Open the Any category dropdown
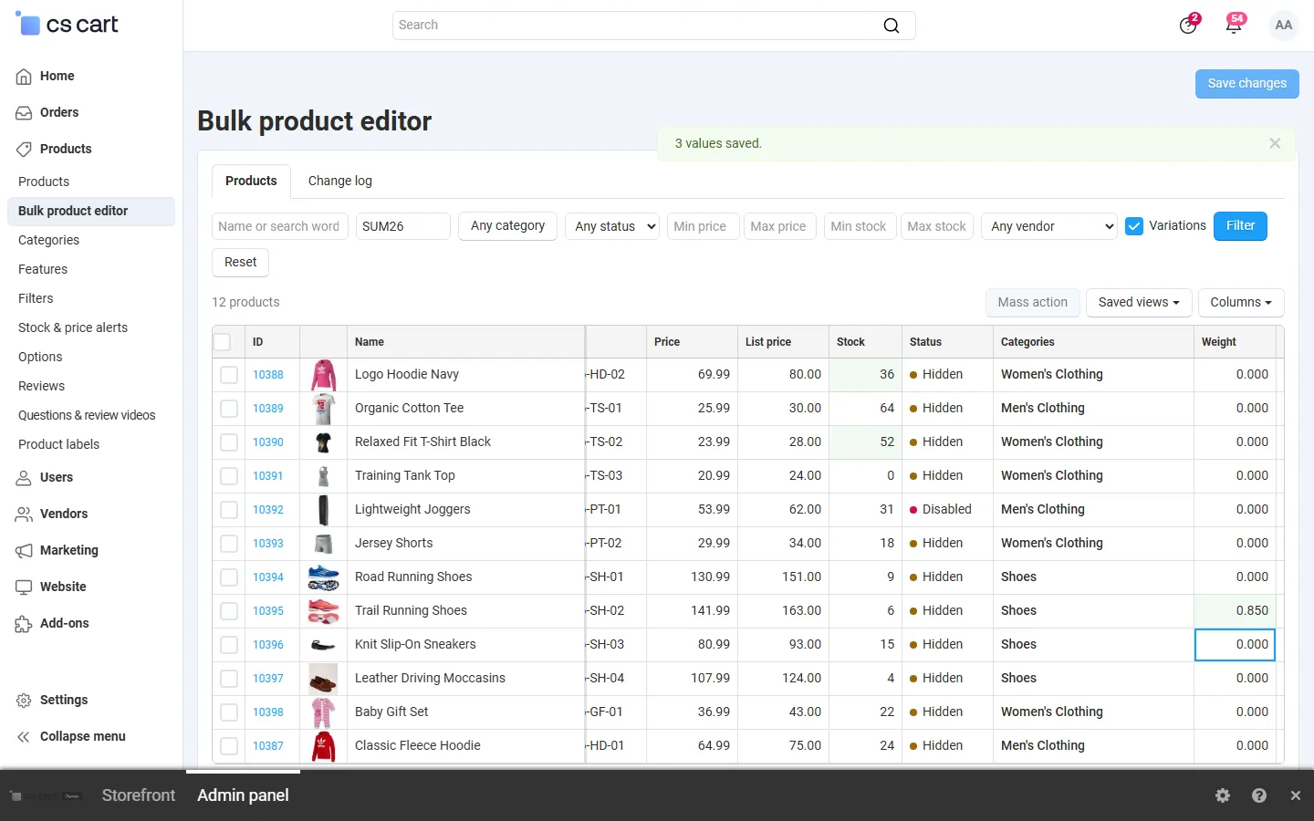Image resolution: width=1314 pixels, height=821 pixels. (508, 226)
